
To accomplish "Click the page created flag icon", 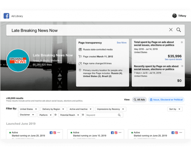I will pos(80,57).
